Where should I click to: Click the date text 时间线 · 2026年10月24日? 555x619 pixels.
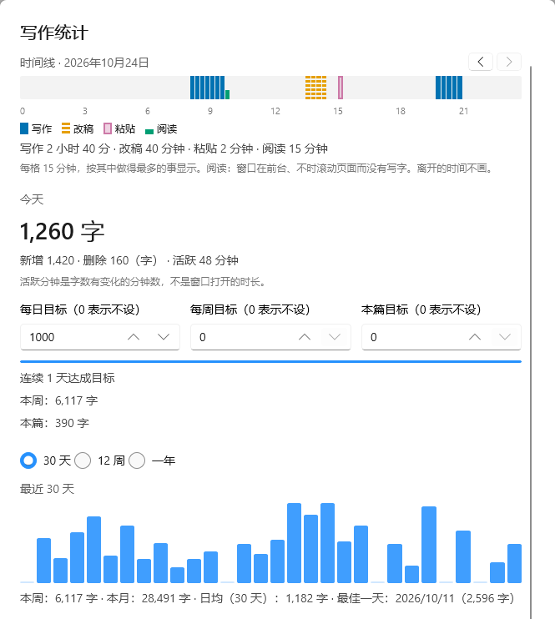tap(84, 63)
